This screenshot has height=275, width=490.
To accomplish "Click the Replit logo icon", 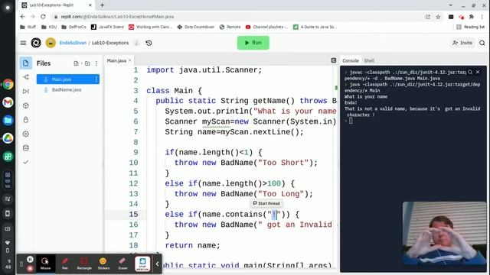I will [36, 43].
